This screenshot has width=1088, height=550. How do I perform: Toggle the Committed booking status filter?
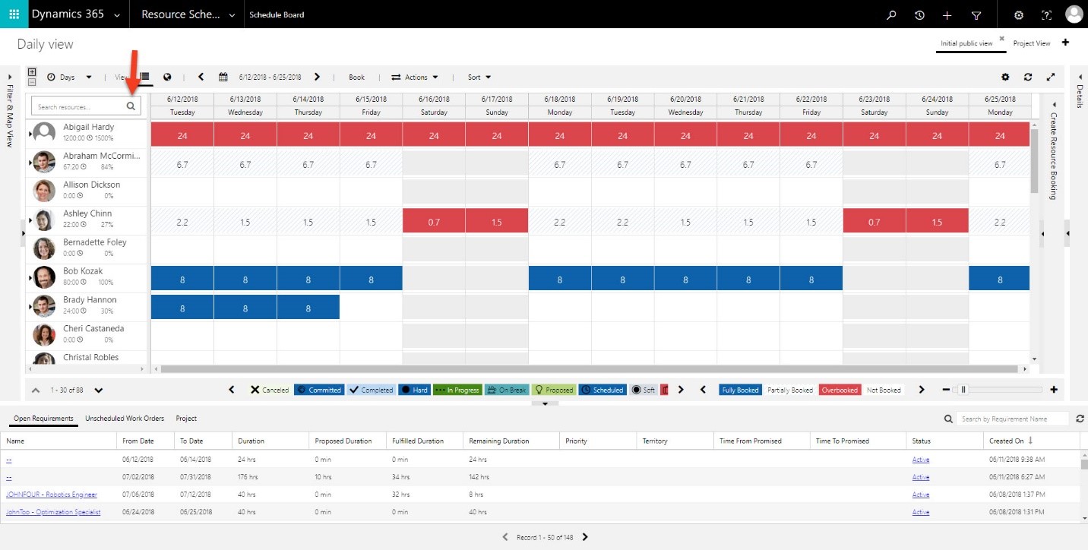click(x=318, y=389)
